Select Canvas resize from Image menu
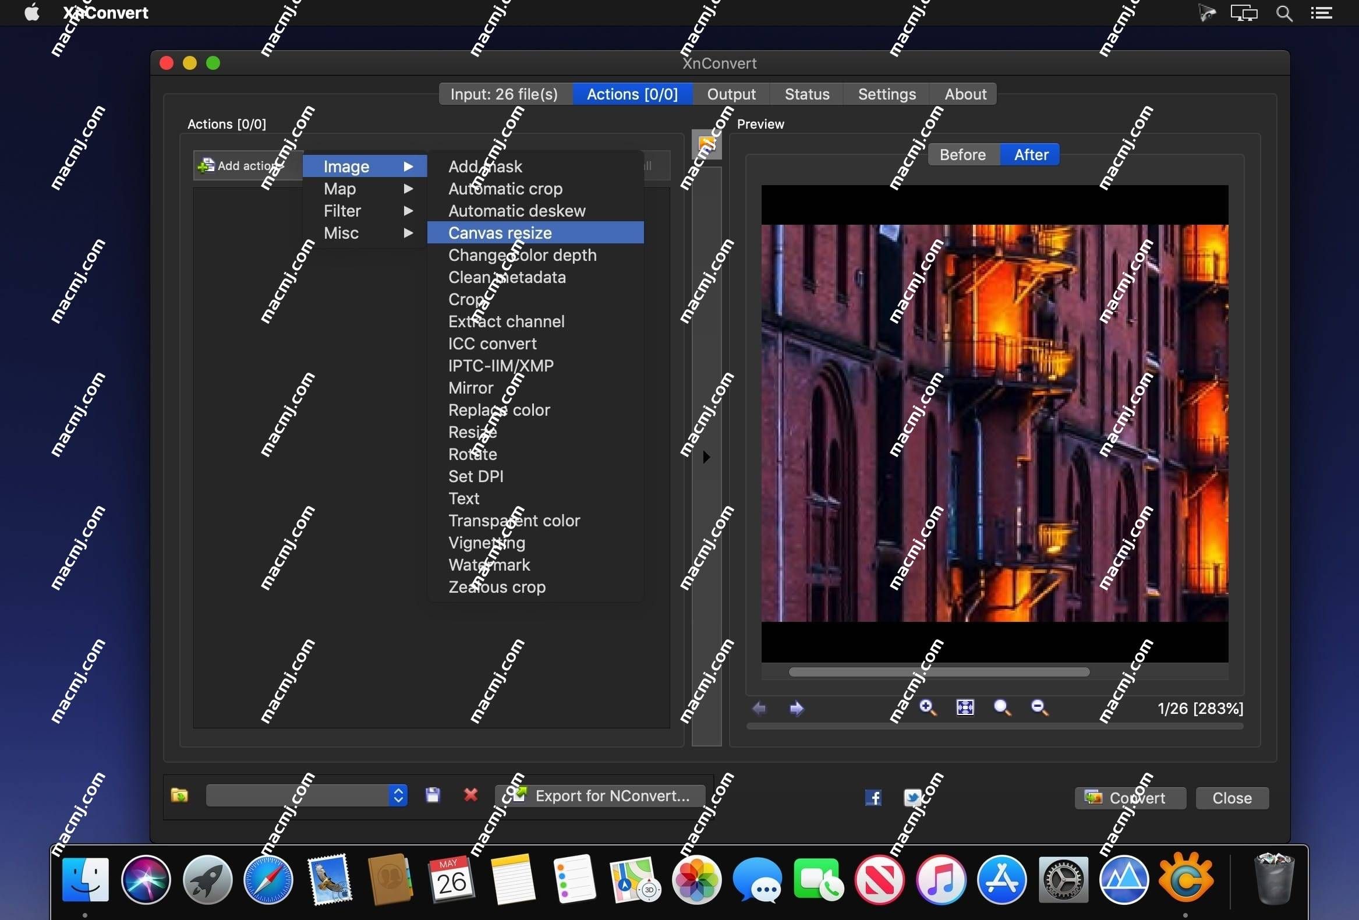The width and height of the screenshot is (1359, 920). pyautogui.click(x=500, y=232)
